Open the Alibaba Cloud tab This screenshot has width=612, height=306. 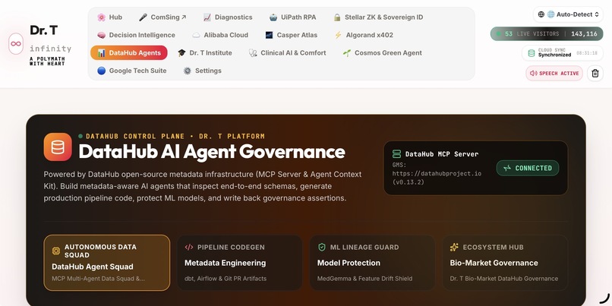[x=220, y=35]
